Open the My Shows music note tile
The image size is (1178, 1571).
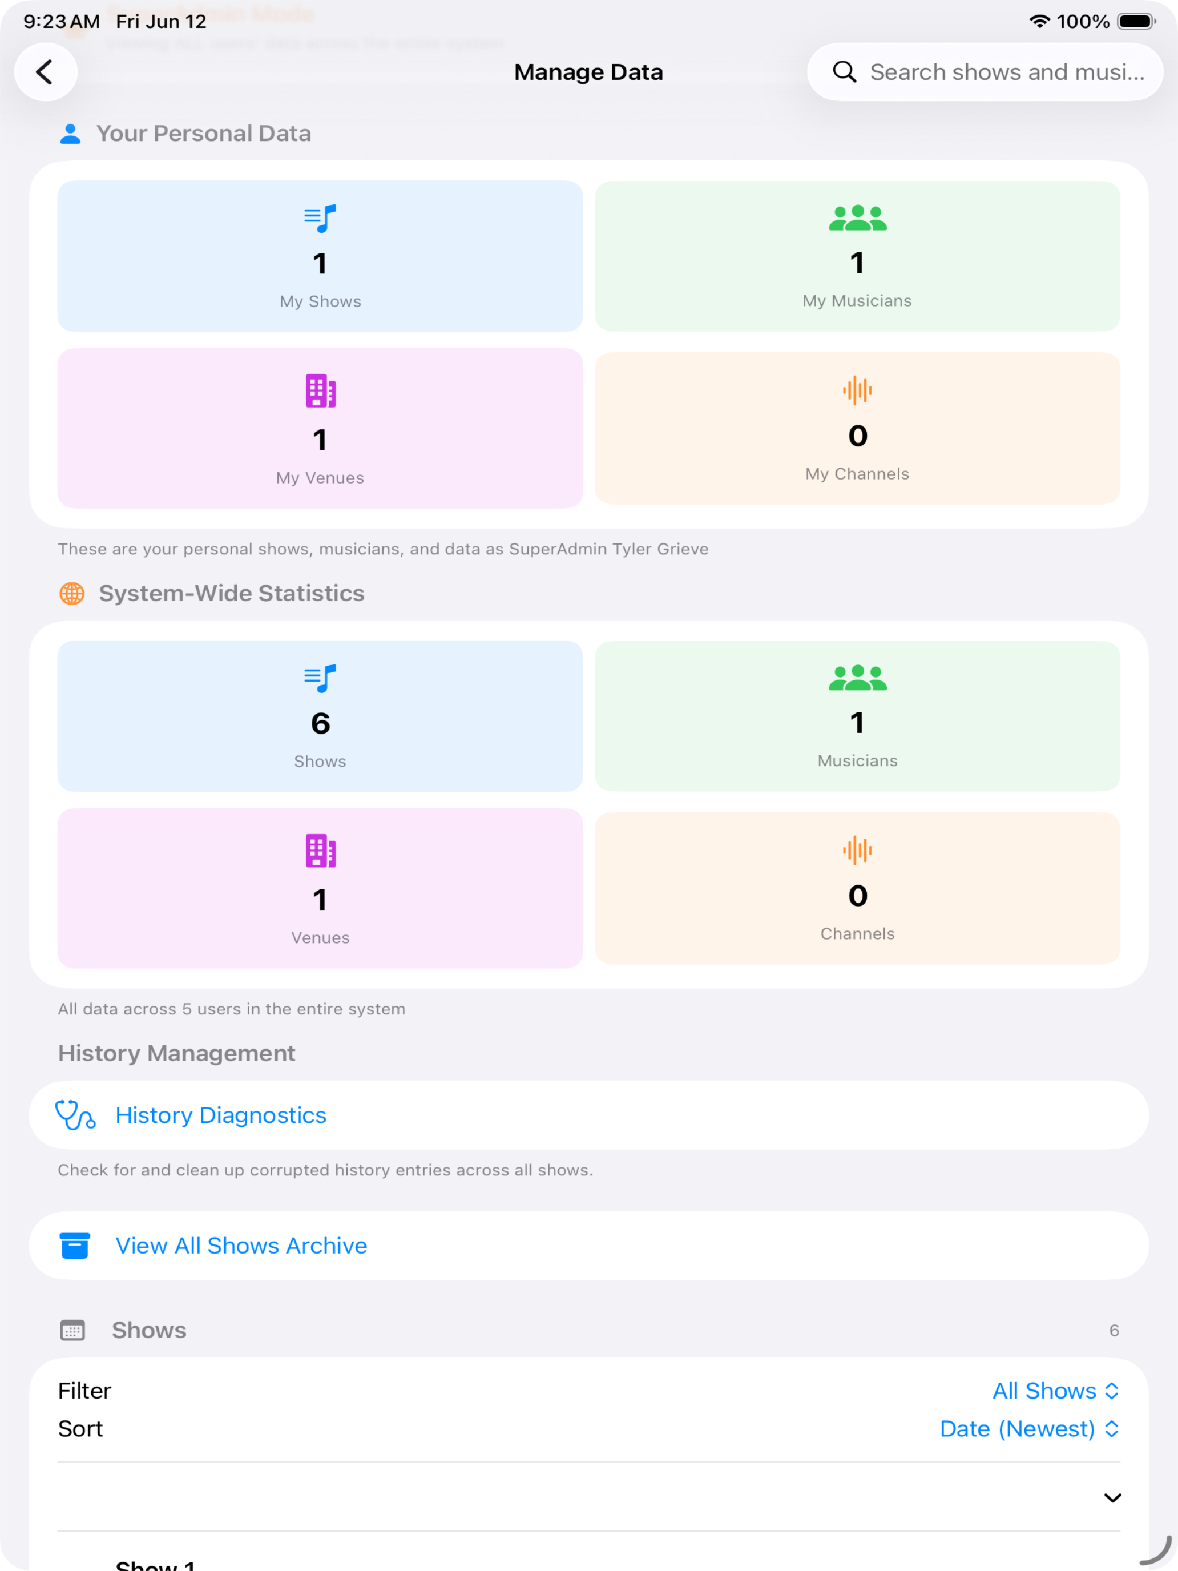click(x=320, y=256)
